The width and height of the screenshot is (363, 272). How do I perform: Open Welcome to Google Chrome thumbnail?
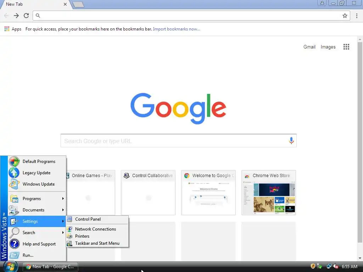point(208,193)
